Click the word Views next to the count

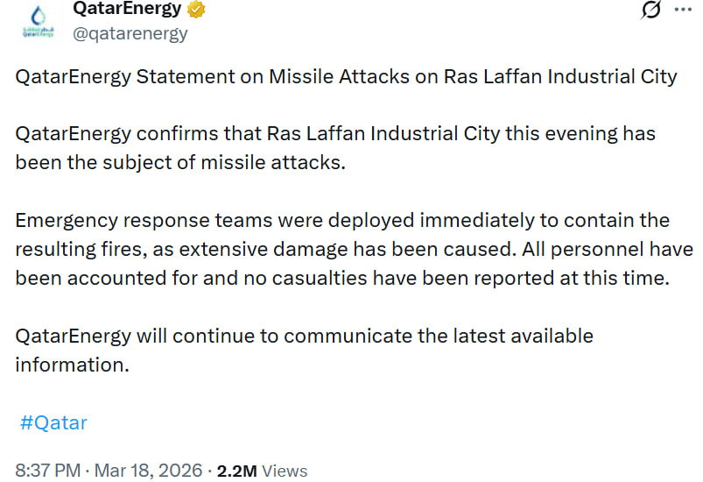coord(285,471)
